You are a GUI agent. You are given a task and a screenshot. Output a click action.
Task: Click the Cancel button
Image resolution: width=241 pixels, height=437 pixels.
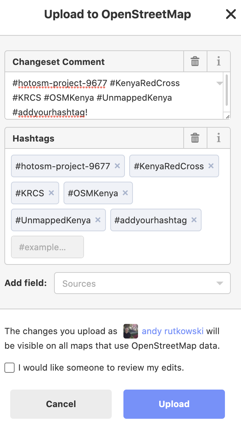[x=61, y=404]
